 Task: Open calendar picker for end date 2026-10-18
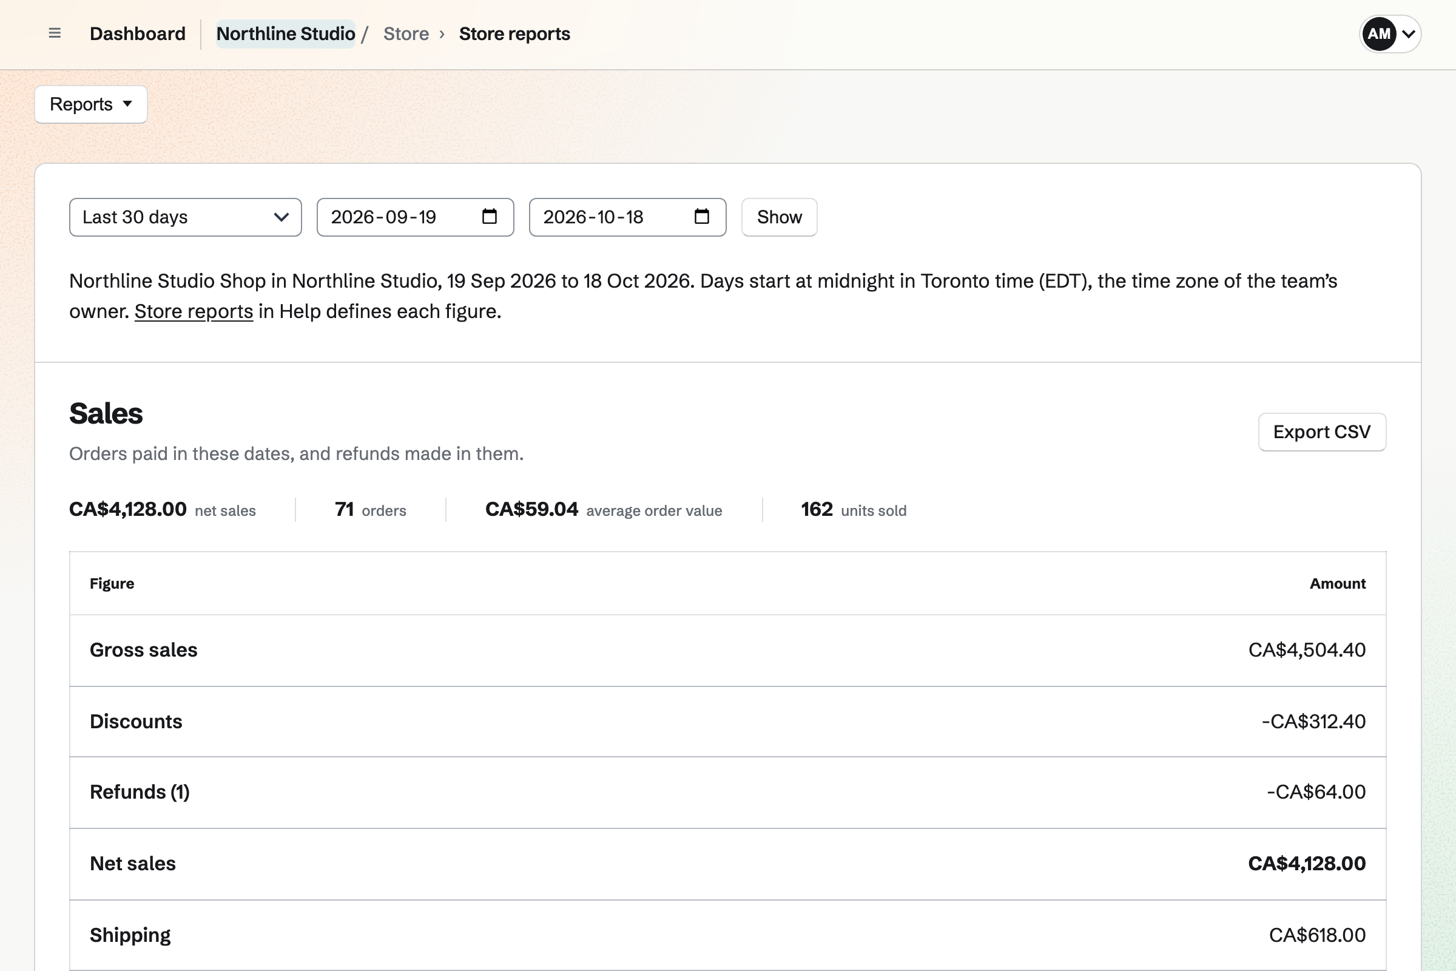701,217
